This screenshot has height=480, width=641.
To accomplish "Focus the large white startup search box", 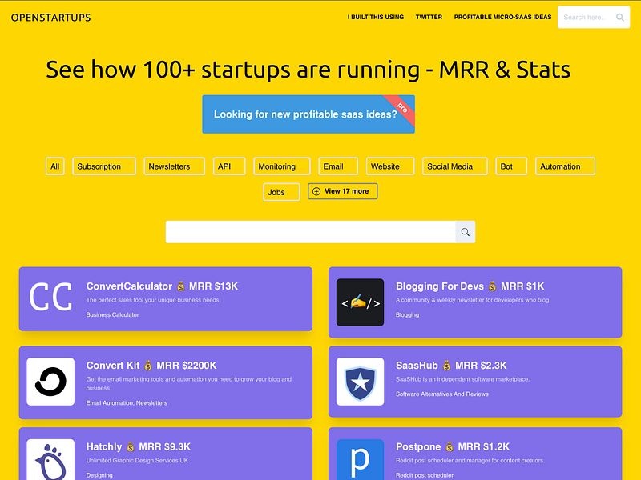I will (311, 232).
